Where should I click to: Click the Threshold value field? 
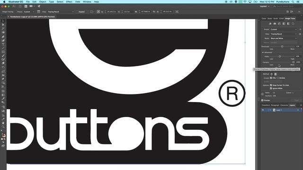[x=298, y=46]
